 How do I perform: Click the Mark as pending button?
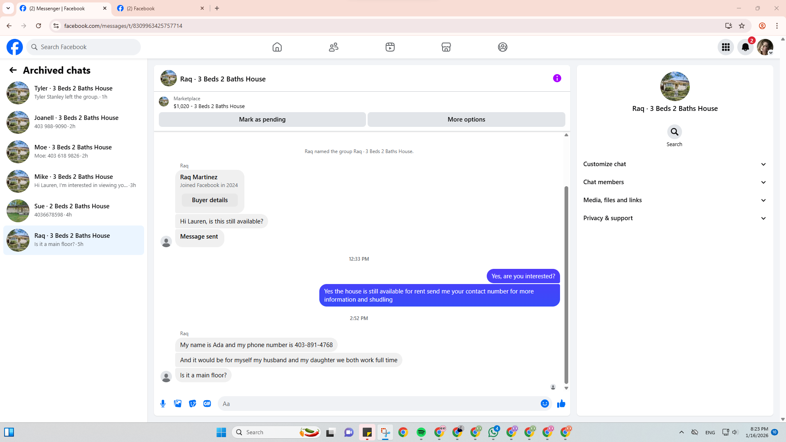pos(262,120)
